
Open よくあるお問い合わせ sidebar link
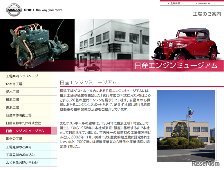click(28, 162)
